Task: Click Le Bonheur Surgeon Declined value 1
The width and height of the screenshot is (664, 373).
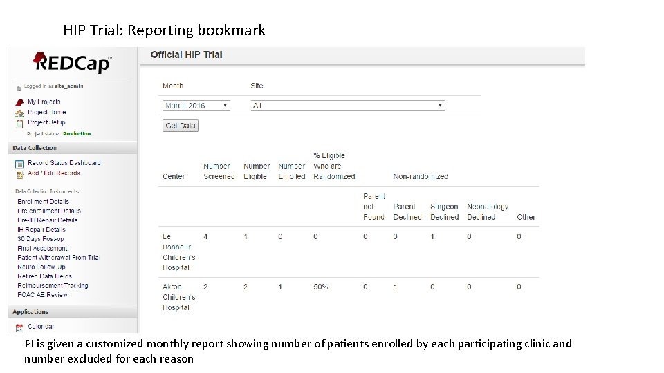Action: (x=432, y=237)
